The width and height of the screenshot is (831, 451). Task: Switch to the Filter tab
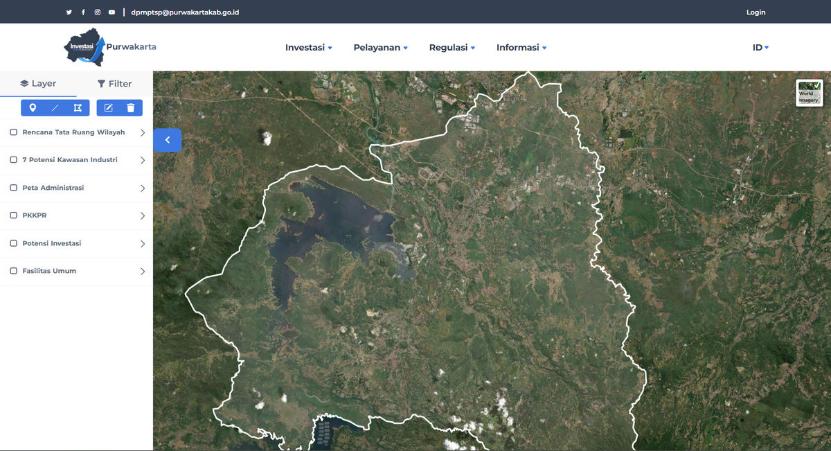pos(114,84)
